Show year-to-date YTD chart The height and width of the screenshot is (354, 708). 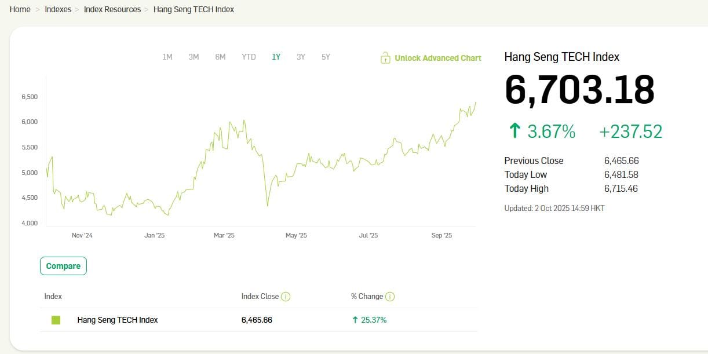coord(249,57)
